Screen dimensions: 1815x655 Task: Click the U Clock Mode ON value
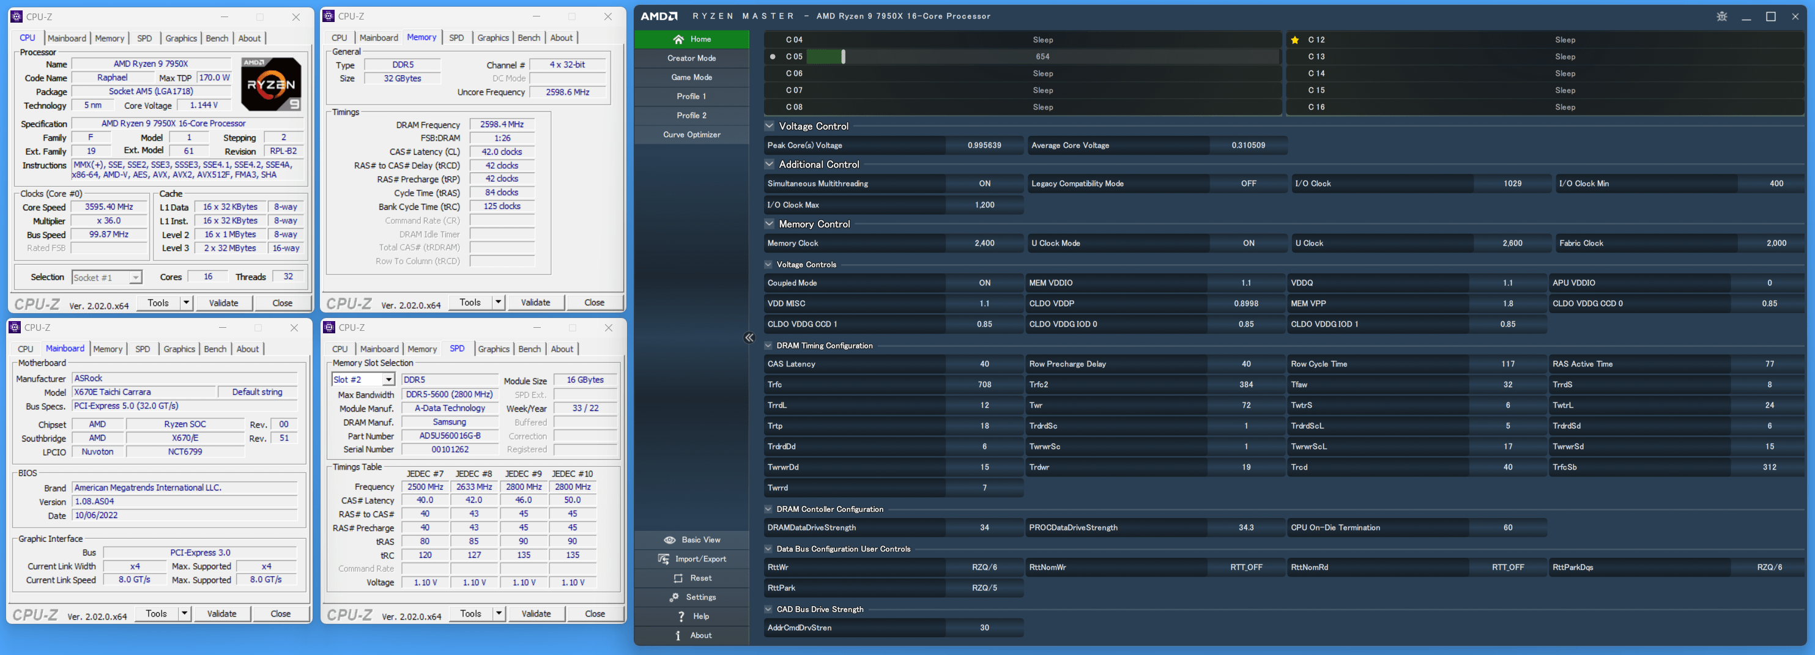pyautogui.click(x=1249, y=243)
